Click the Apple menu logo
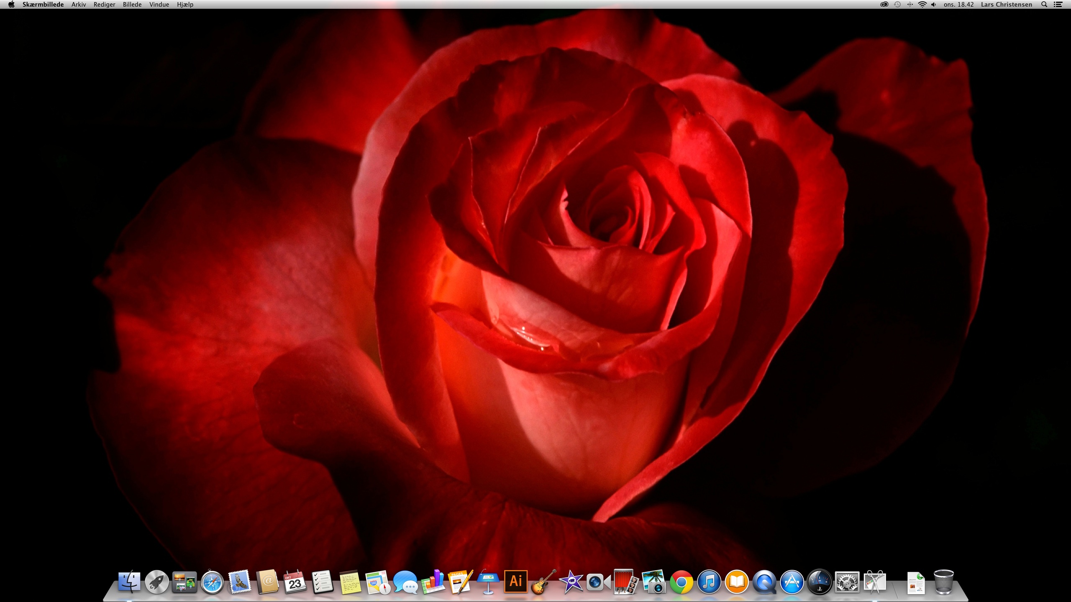 tap(11, 5)
